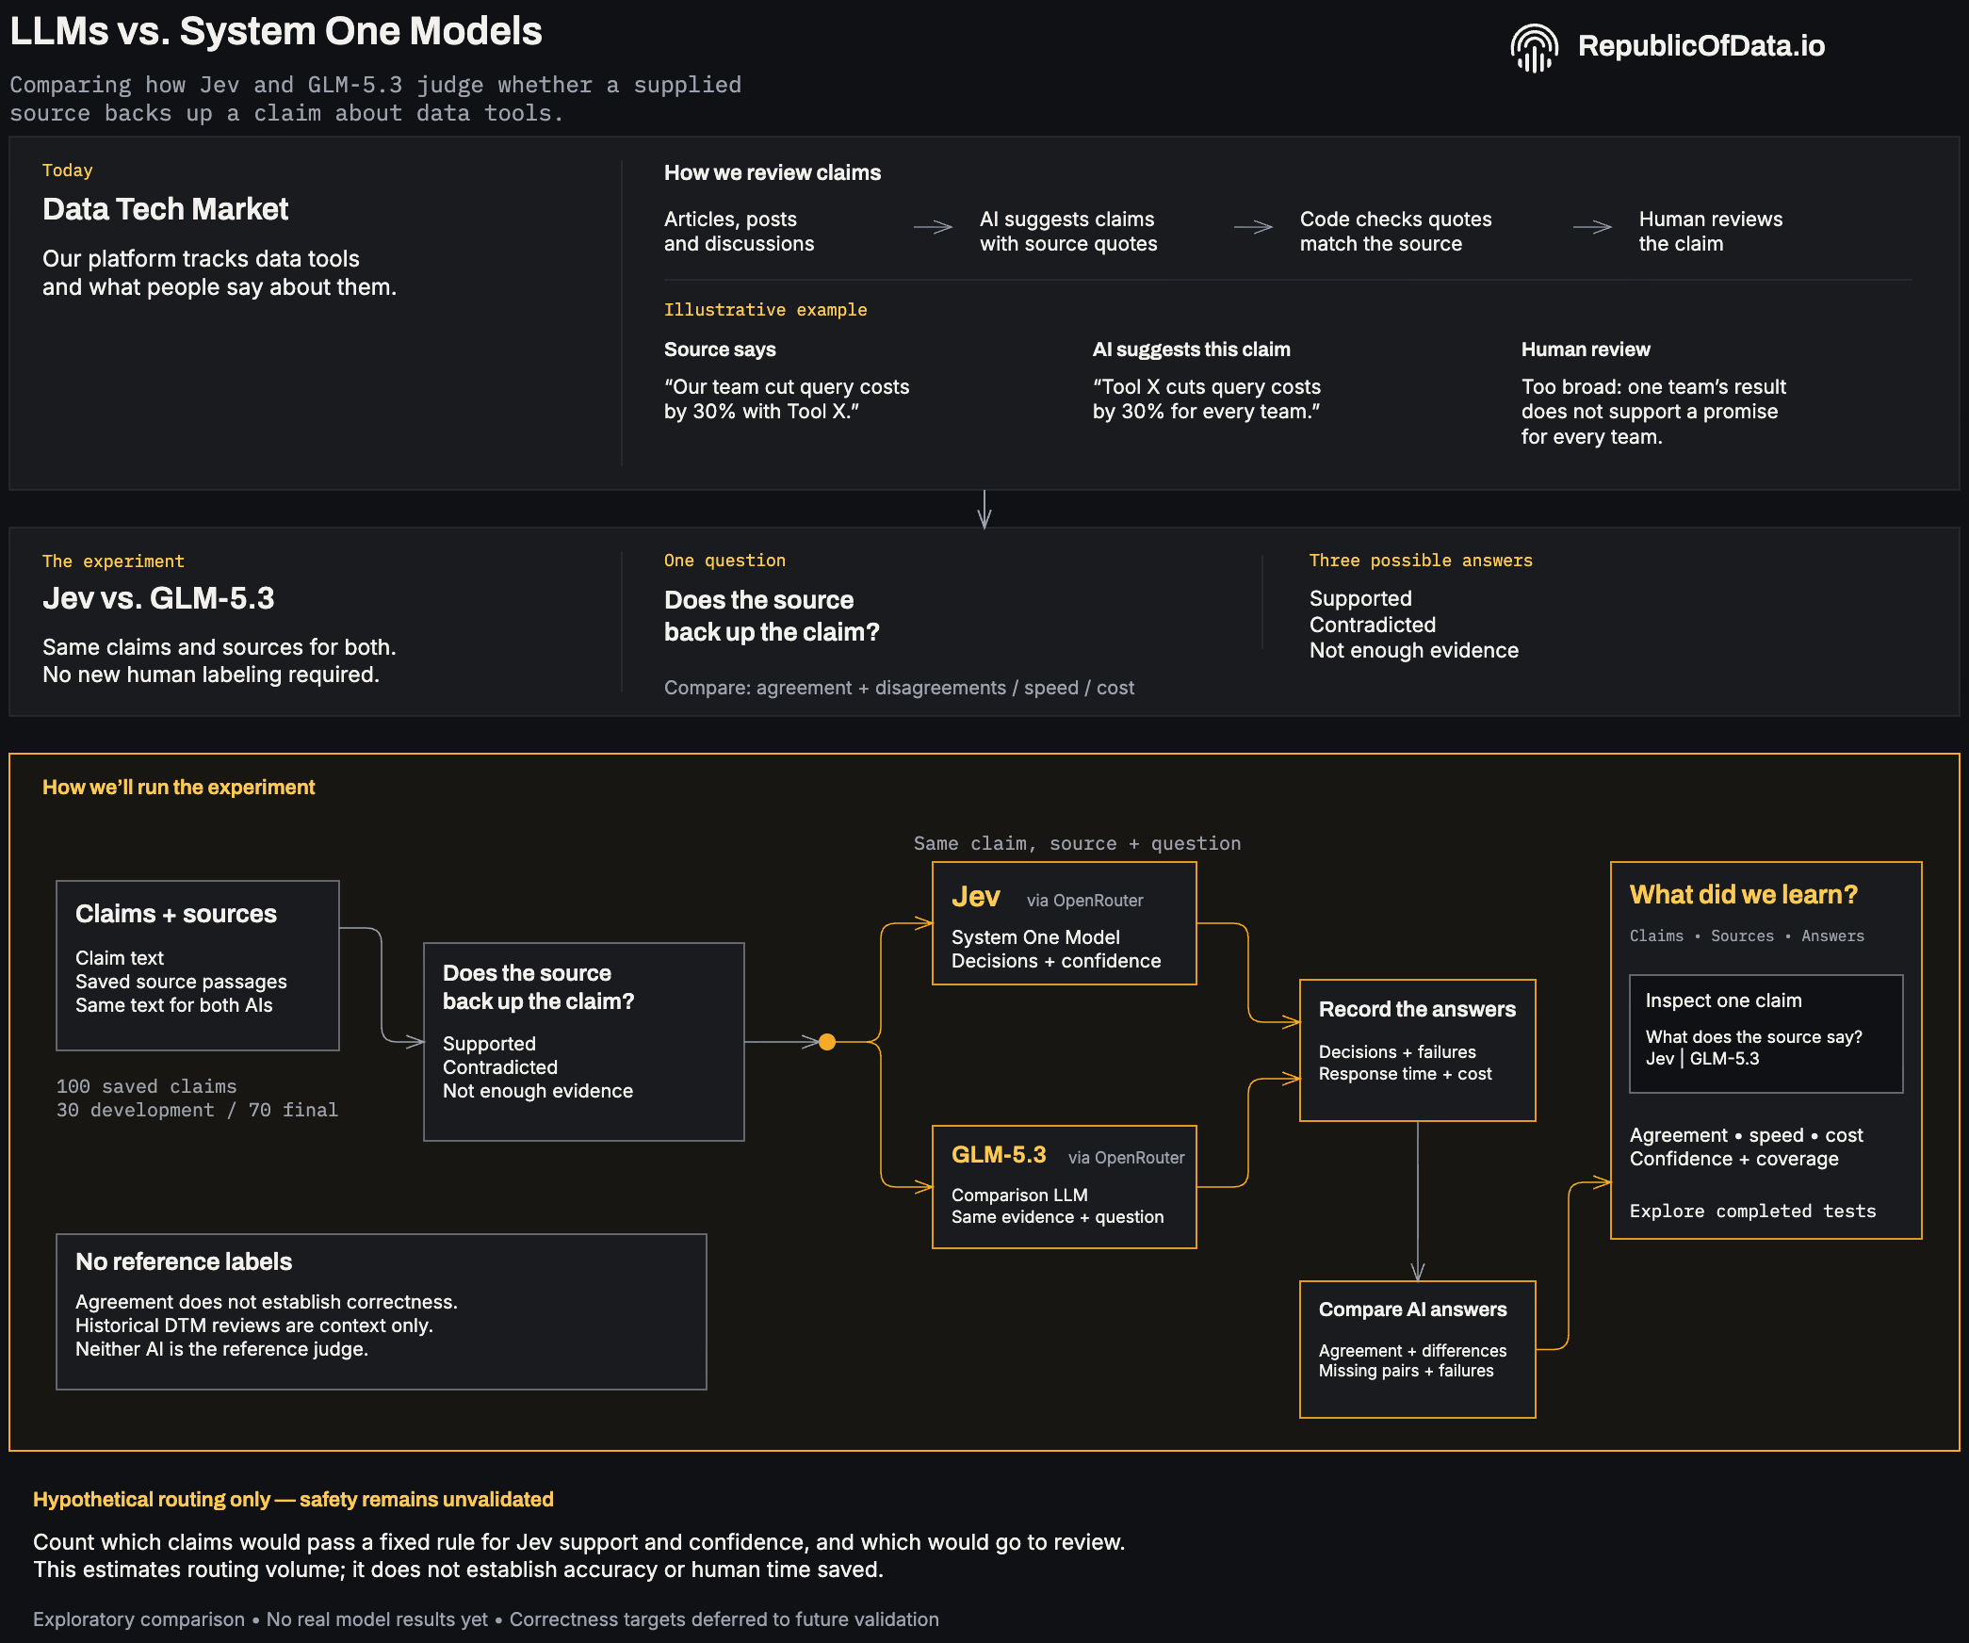This screenshot has width=1969, height=1643.
Task: Click the 'LLMs vs. System One Models' title
Action: pyautogui.click(x=276, y=31)
